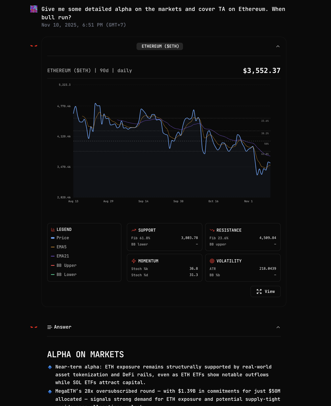Toggle EMA21 visibility in the legend
The height and width of the screenshot is (406, 331).
click(53, 256)
